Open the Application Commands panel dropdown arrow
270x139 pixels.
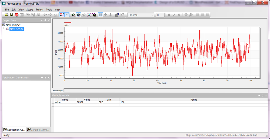[42, 78]
